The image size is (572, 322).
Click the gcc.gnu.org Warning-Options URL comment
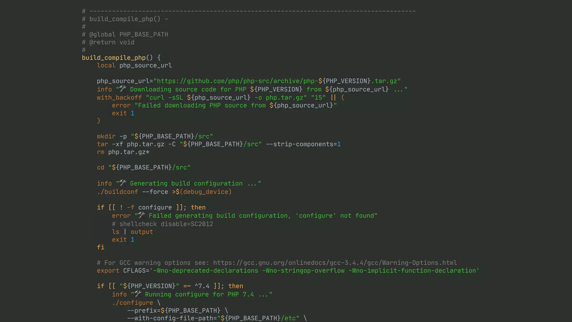click(277, 263)
